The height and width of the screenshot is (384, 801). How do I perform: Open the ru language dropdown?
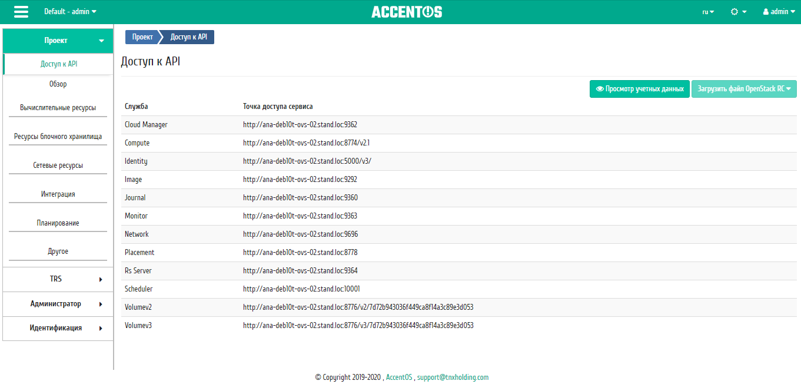pos(708,12)
